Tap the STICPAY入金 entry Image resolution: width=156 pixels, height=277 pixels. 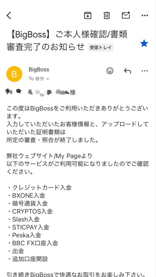[x=28, y=227]
